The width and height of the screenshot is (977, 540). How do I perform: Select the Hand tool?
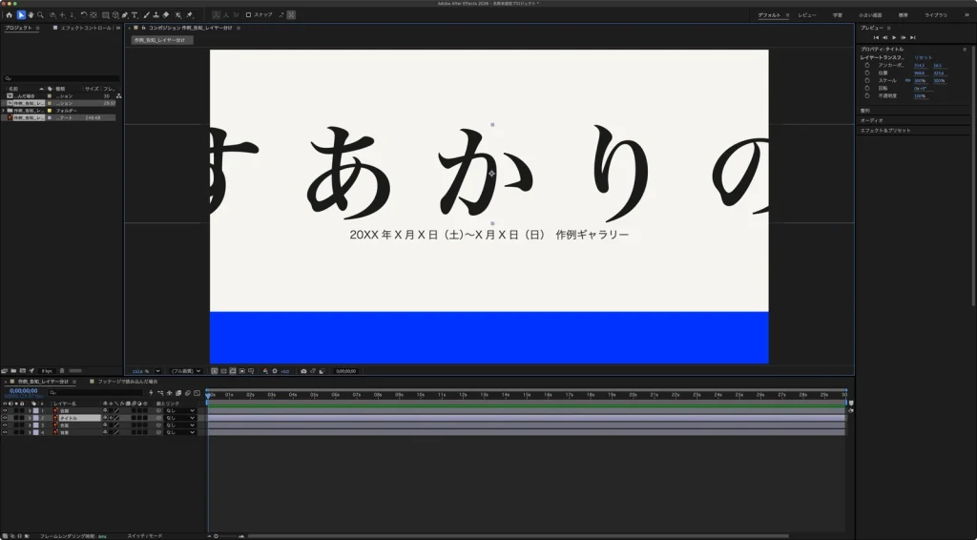[x=31, y=15]
